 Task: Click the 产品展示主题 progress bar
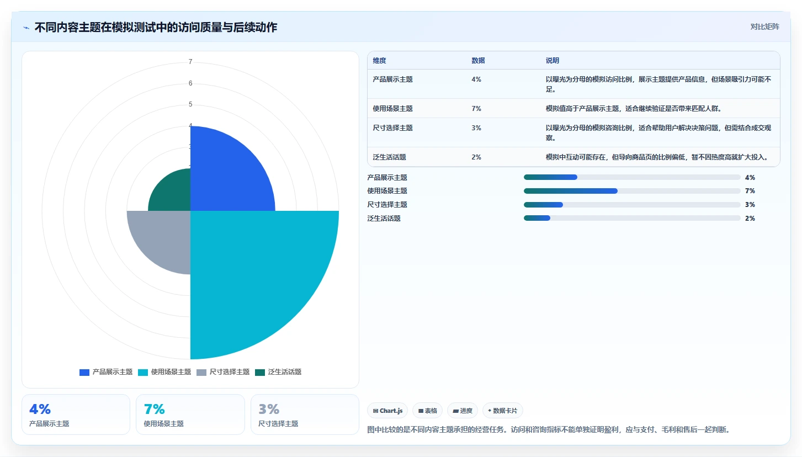coord(632,177)
